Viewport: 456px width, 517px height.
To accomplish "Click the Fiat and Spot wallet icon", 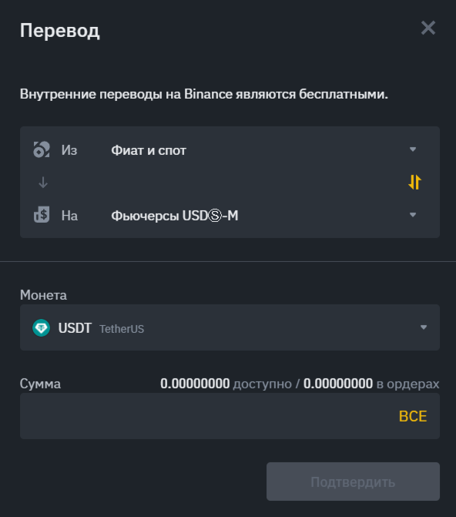I will point(42,149).
